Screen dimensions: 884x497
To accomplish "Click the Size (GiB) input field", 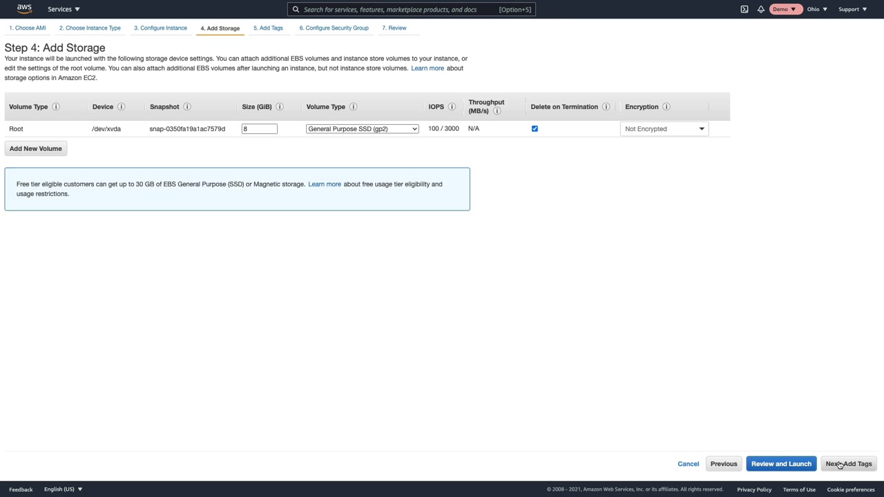I will point(260,129).
